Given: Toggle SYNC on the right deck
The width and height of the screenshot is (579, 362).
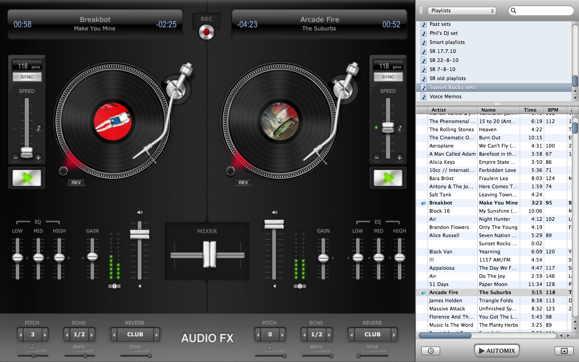Looking at the screenshot, I should pos(388,77).
